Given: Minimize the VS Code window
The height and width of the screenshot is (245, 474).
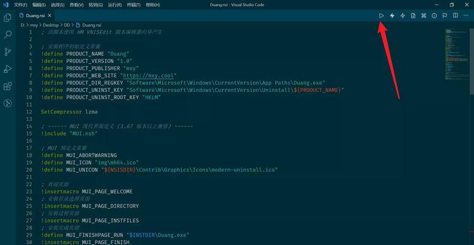Looking at the screenshot, I should [x=437, y=5].
